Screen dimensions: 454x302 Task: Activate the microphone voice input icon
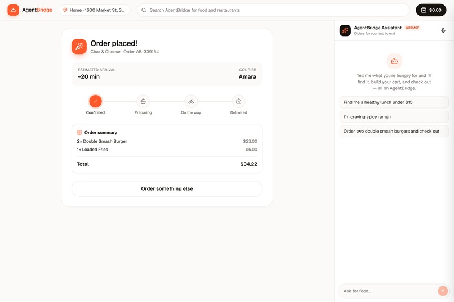443,30
